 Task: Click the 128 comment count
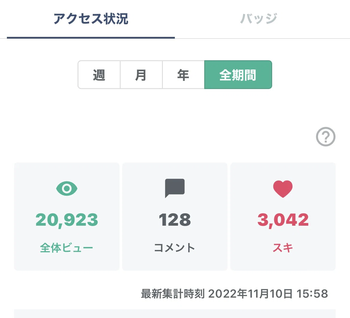click(175, 220)
